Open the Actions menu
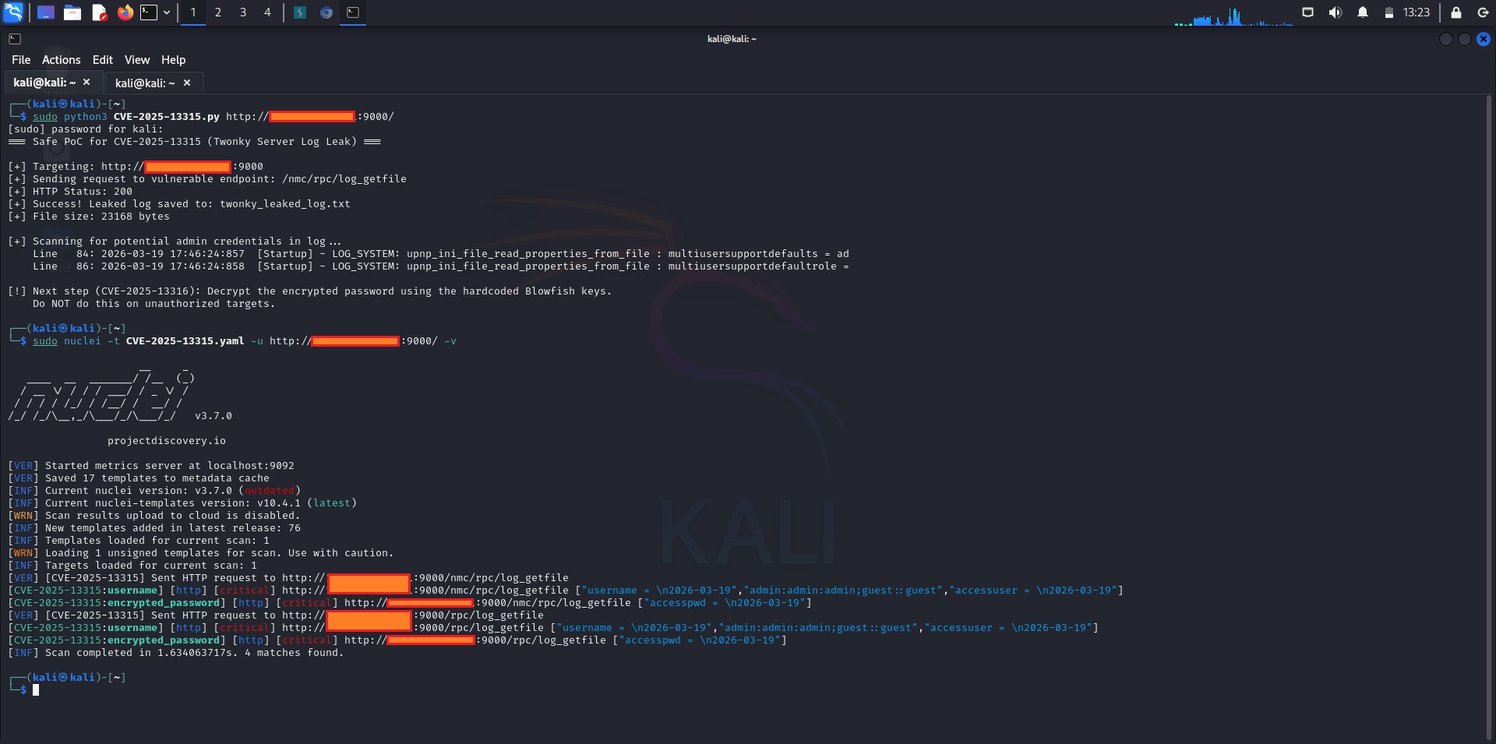Image resolution: width=1496 pixels, height=744 pixels. click(60, 59)
